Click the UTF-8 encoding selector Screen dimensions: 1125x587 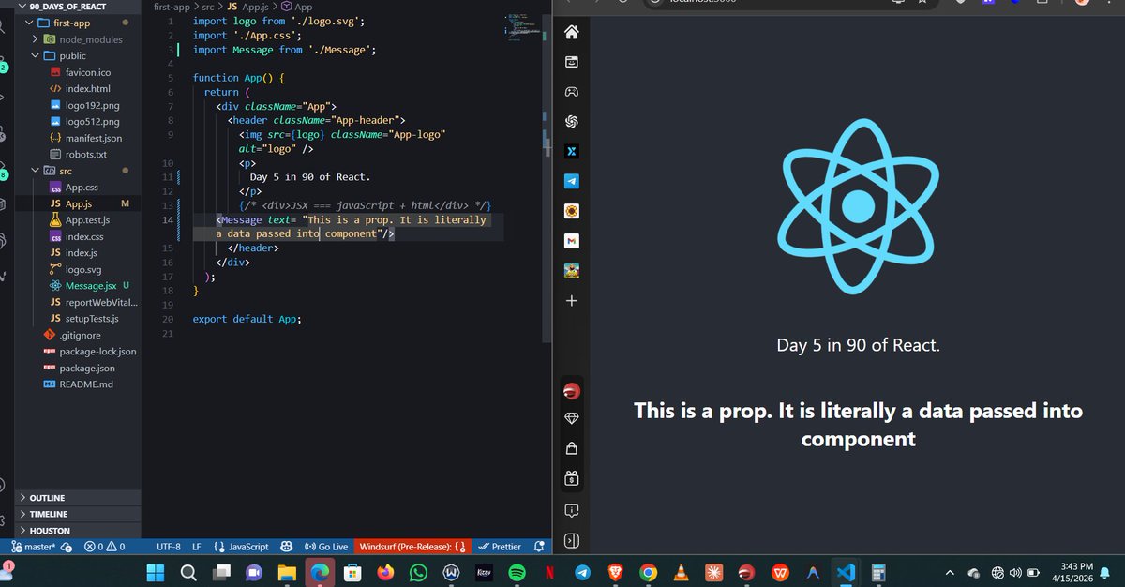[x=169, y=547]
